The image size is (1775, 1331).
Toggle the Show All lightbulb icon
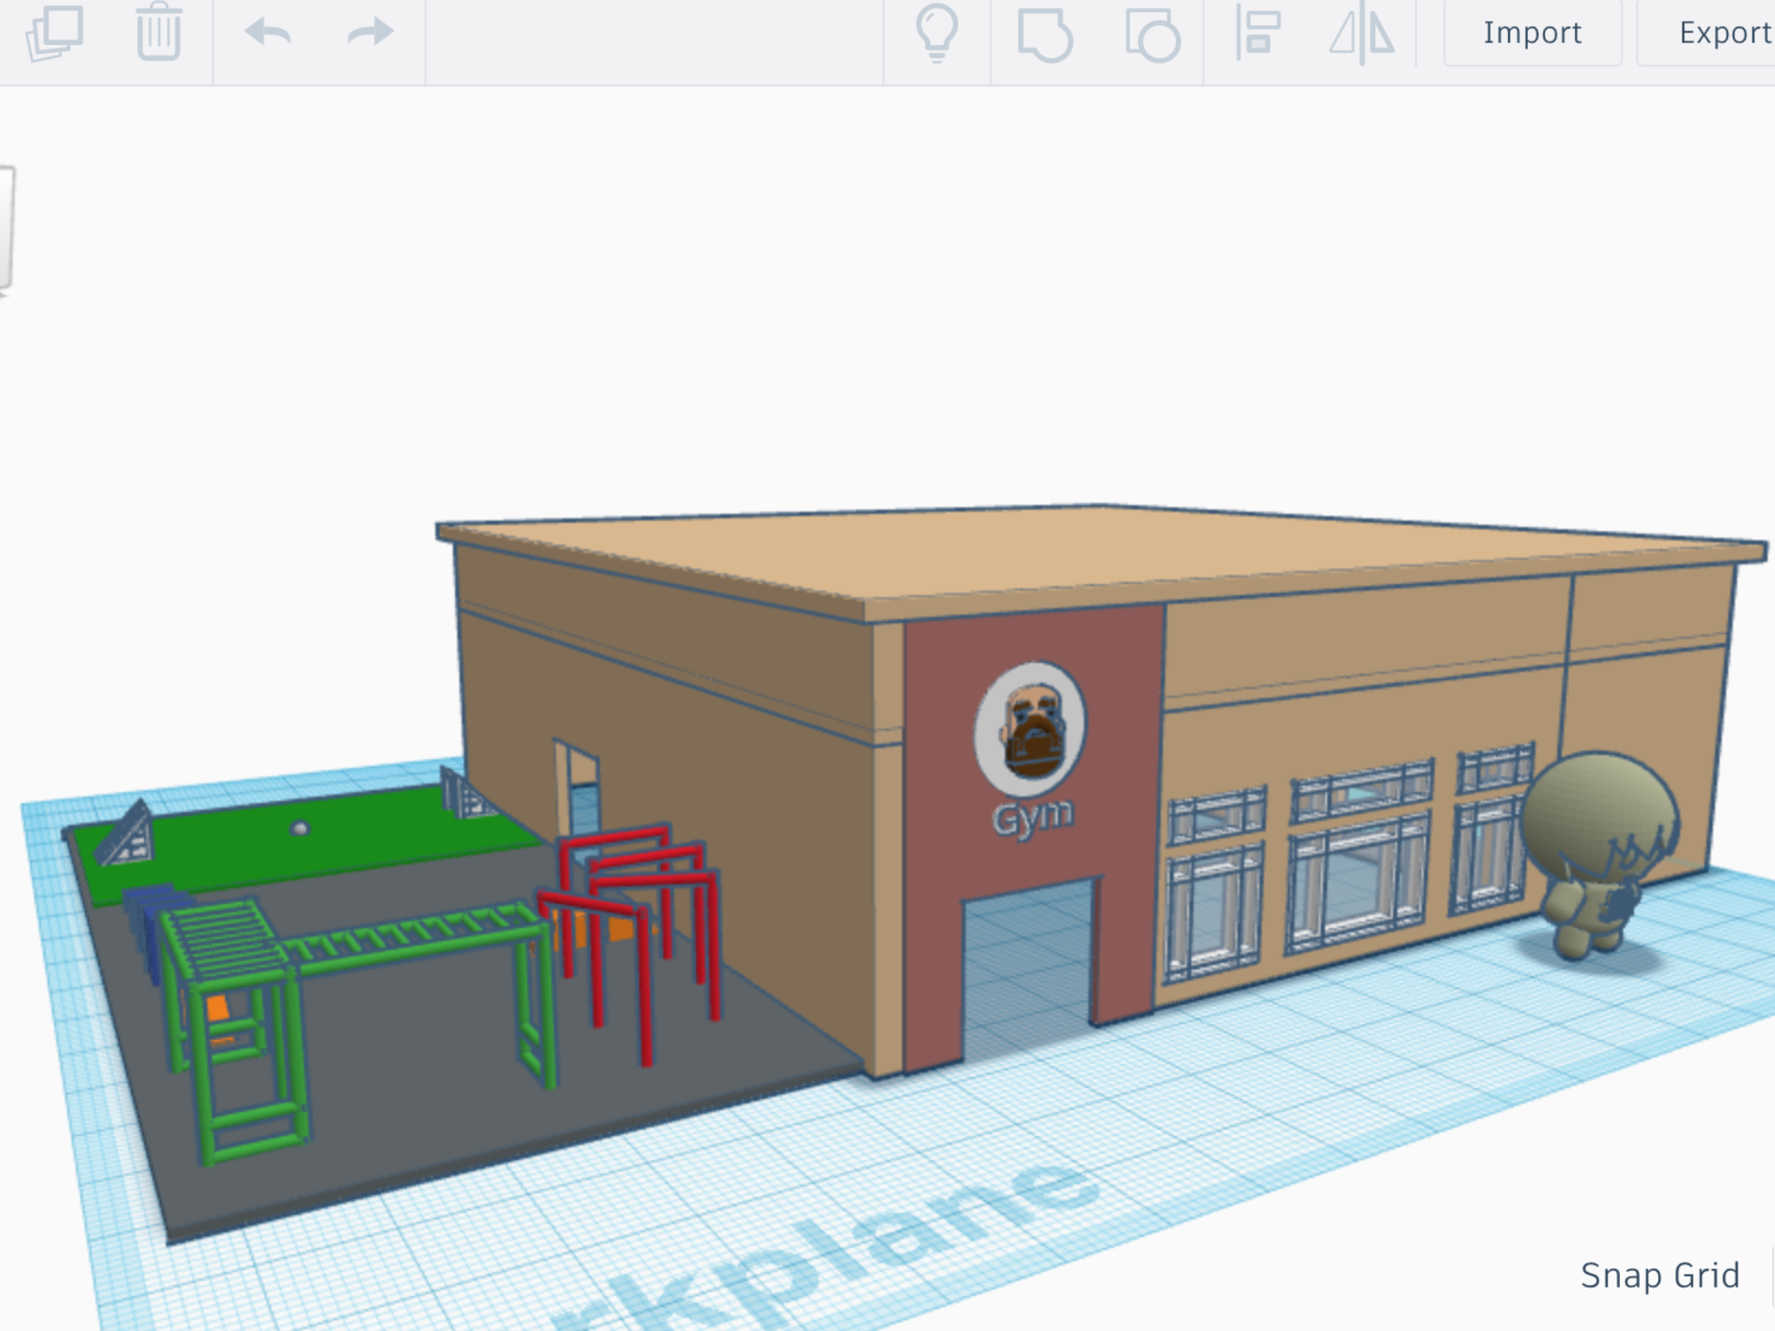(x=937, y=33)
